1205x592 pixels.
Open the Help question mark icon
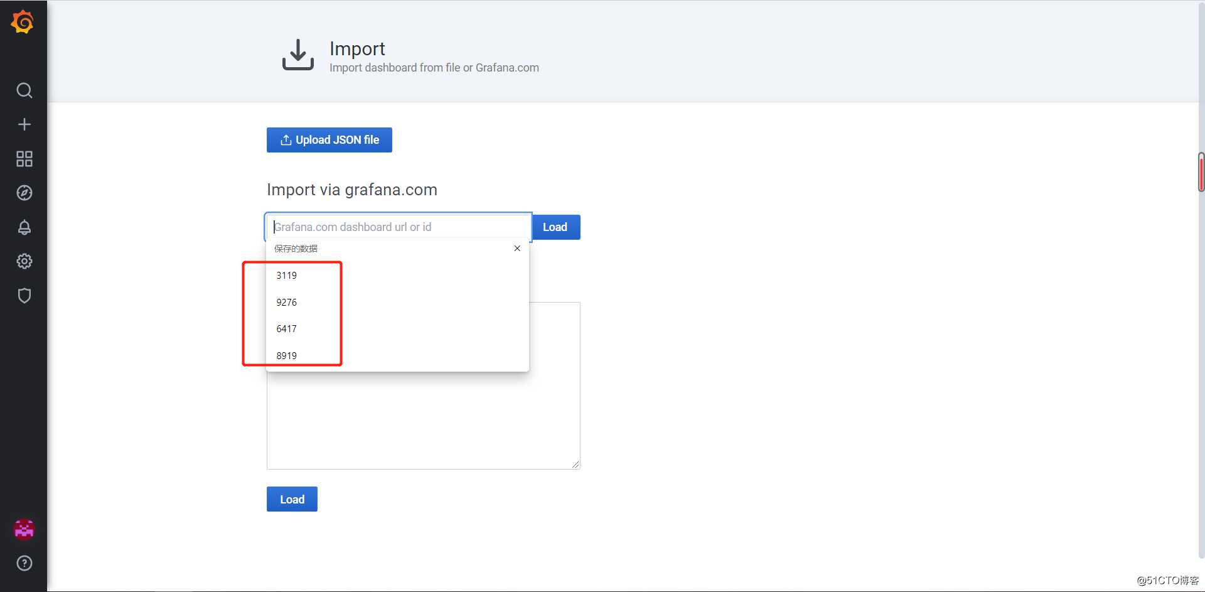pyautogui.click(x=24, y=563)
